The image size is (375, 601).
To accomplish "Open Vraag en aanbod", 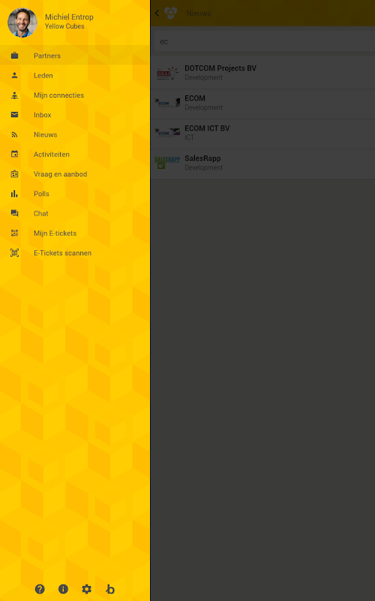I will point(75,174).
